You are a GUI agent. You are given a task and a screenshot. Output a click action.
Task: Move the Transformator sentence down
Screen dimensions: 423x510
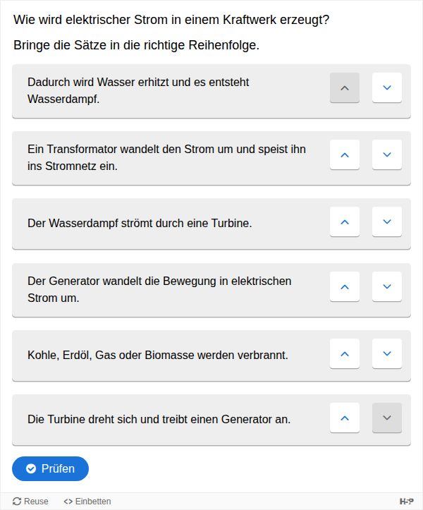pyautogui.click(x=387, y=154)
